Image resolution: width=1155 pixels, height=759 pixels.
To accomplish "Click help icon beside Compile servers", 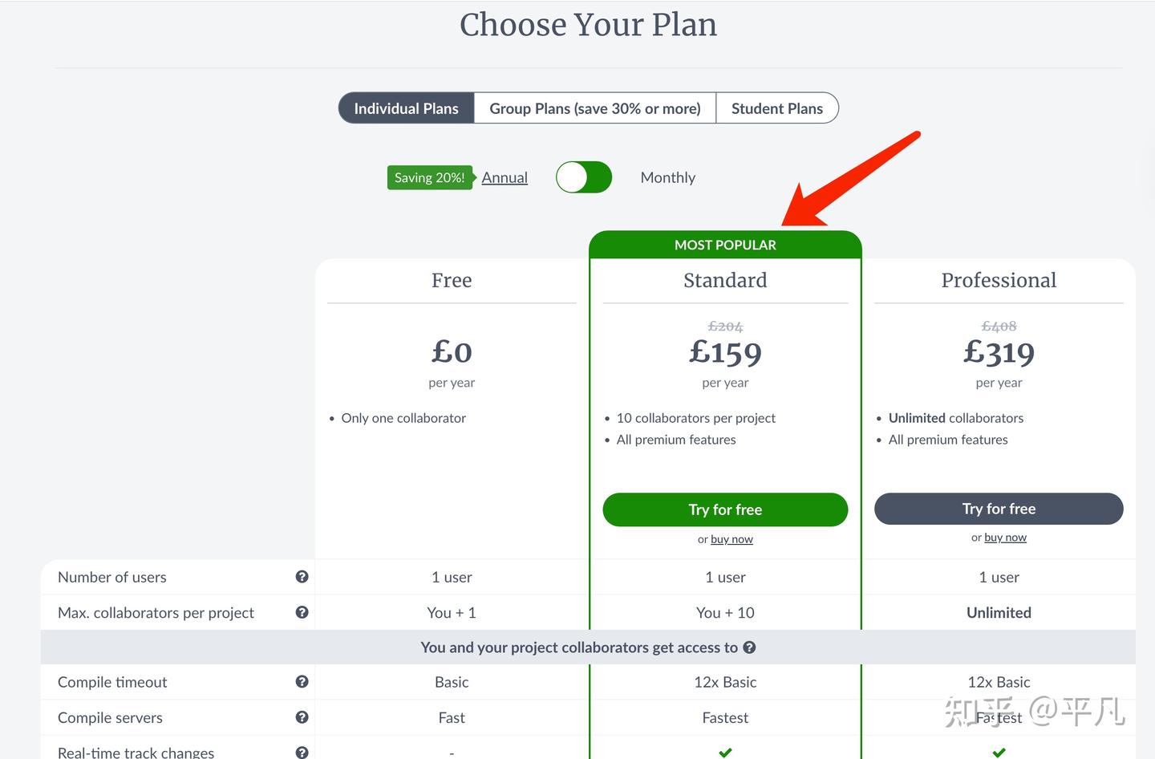I will [x=302, y=717].
